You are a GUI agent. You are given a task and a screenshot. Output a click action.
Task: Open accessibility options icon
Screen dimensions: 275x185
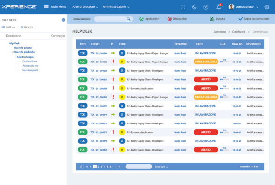point(206,7)
